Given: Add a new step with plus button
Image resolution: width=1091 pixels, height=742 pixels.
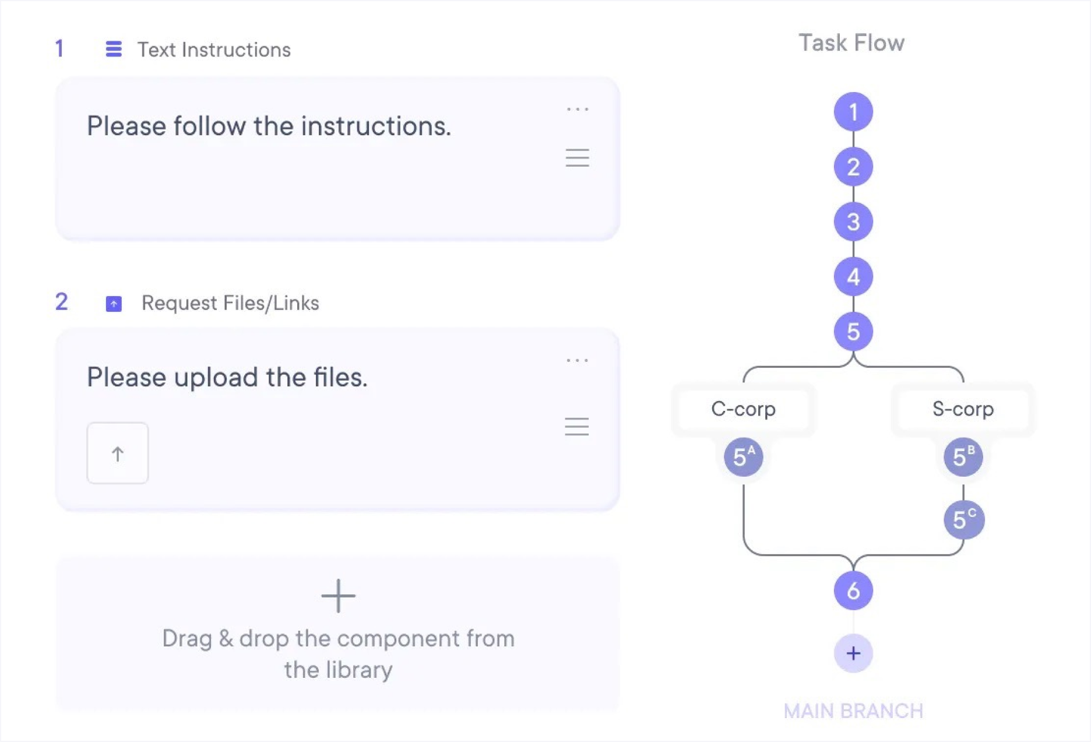Looking at the screenshot, I should click(x=853, y=653).
